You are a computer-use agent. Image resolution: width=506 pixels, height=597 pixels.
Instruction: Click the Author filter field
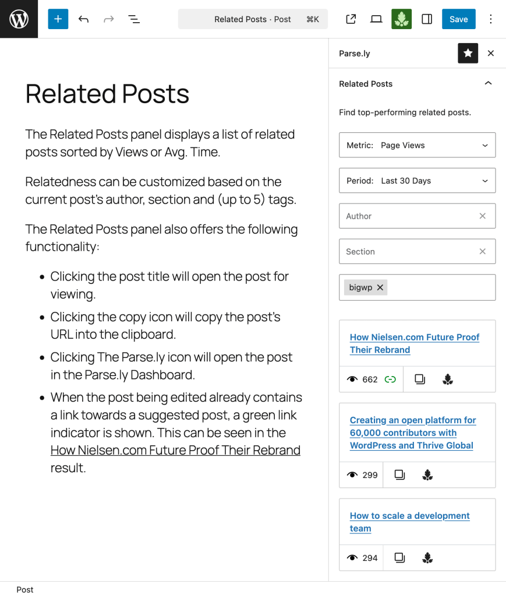coord(409,216)
